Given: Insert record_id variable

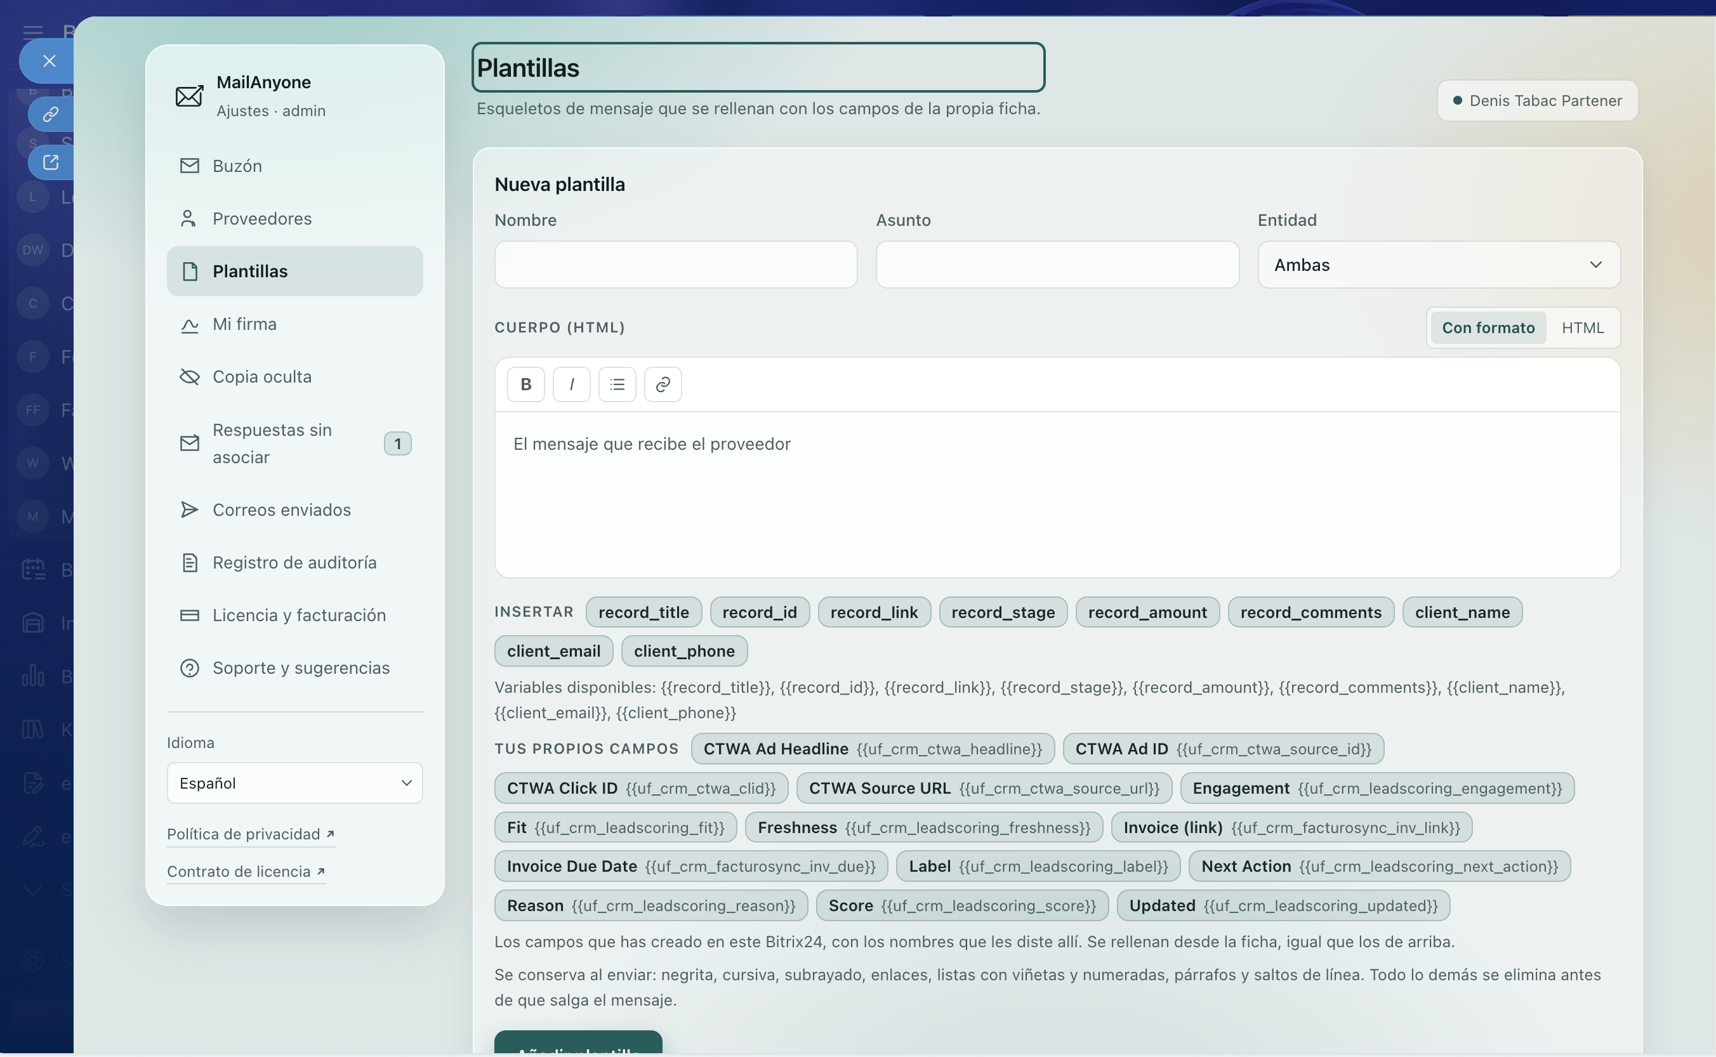Looking at the screenshot, I should [759, 612].
